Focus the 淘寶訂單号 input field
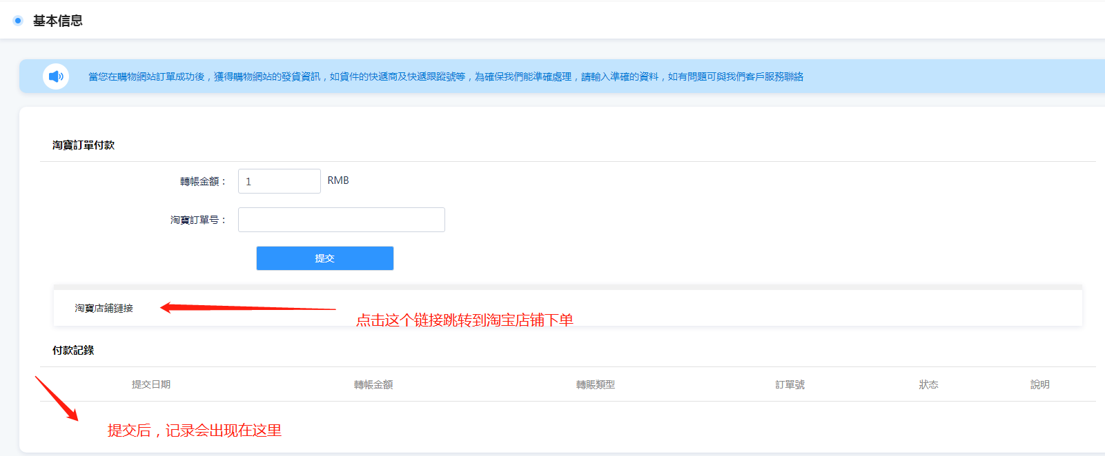1105x456 pixels. click(341, 220)
